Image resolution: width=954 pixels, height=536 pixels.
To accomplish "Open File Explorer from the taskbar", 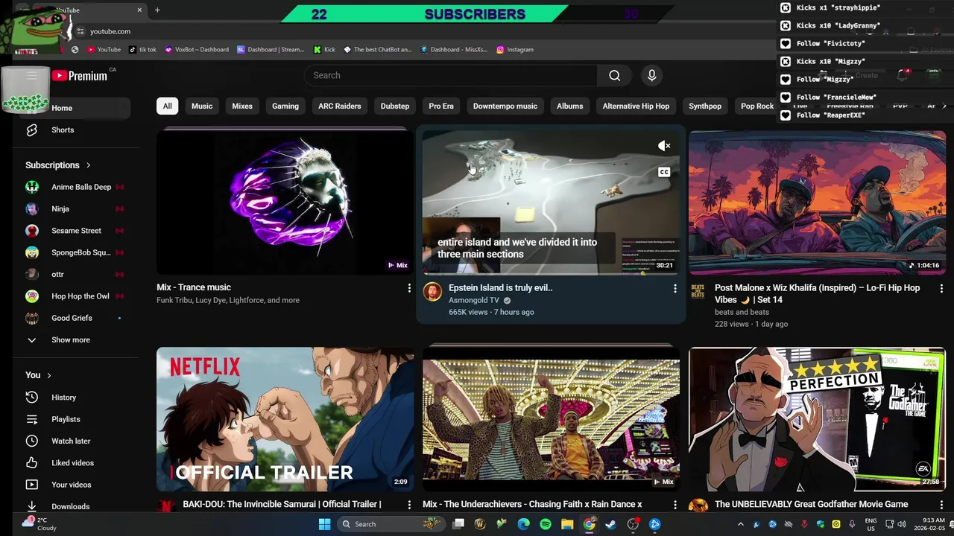I will (567, 524).
